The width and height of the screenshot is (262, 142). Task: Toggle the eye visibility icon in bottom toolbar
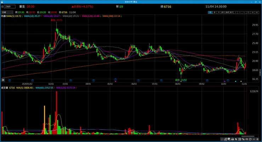[x=247, y=139]
